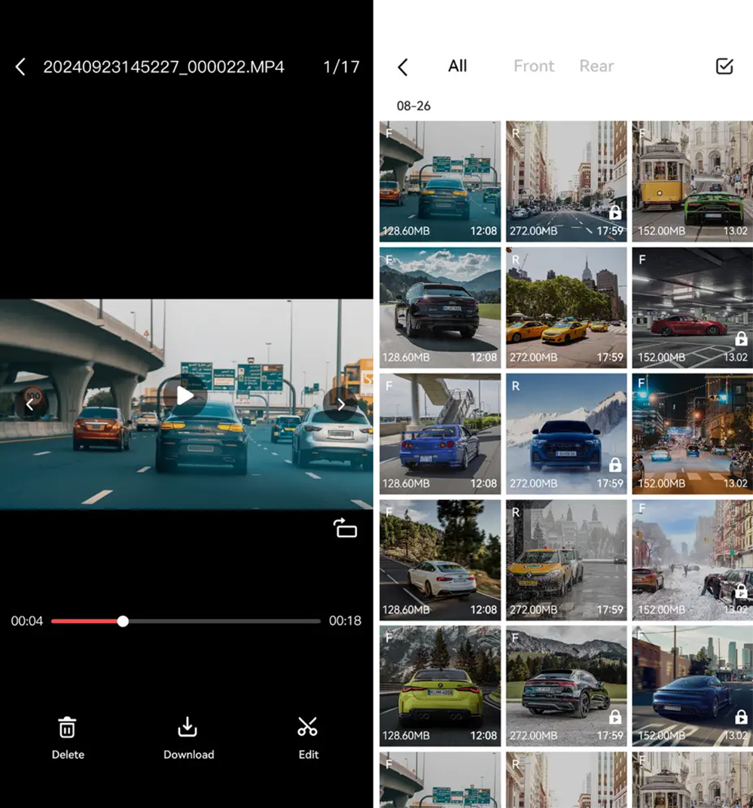Go to the previous video
Screen dimensions: 753x808
(x=30, y=404)
